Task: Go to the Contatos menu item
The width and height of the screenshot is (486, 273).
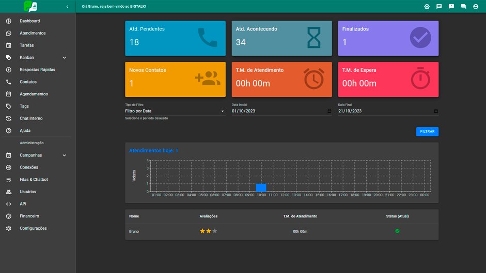Action: 28,82
